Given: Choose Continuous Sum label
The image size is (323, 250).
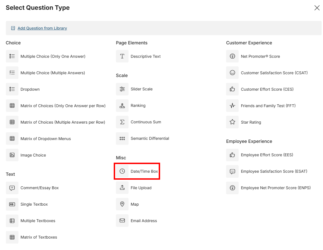Looking at the screenshot, I should pyautogui.click(x=146, y=122).
